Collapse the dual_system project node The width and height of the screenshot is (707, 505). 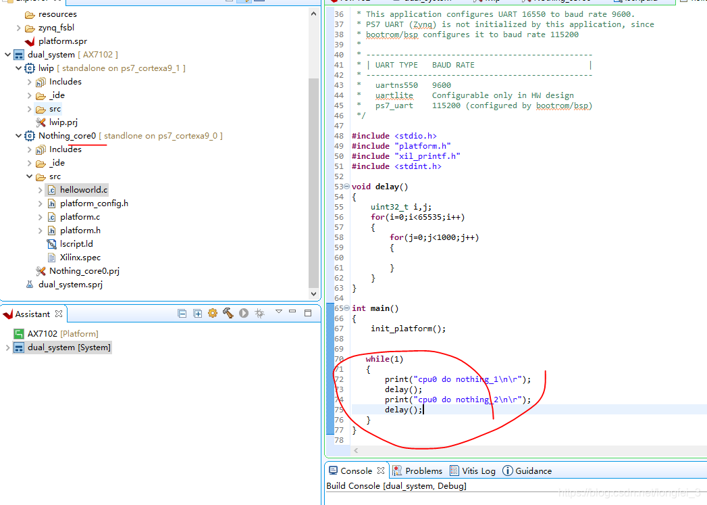pyautogui.click(x=7, y=55)
